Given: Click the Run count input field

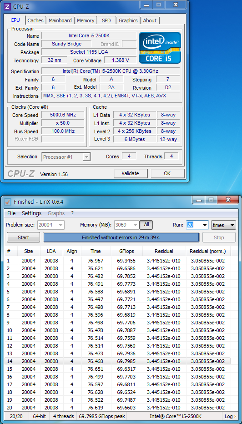Looking at the screenshot, I should click(194, 225).
